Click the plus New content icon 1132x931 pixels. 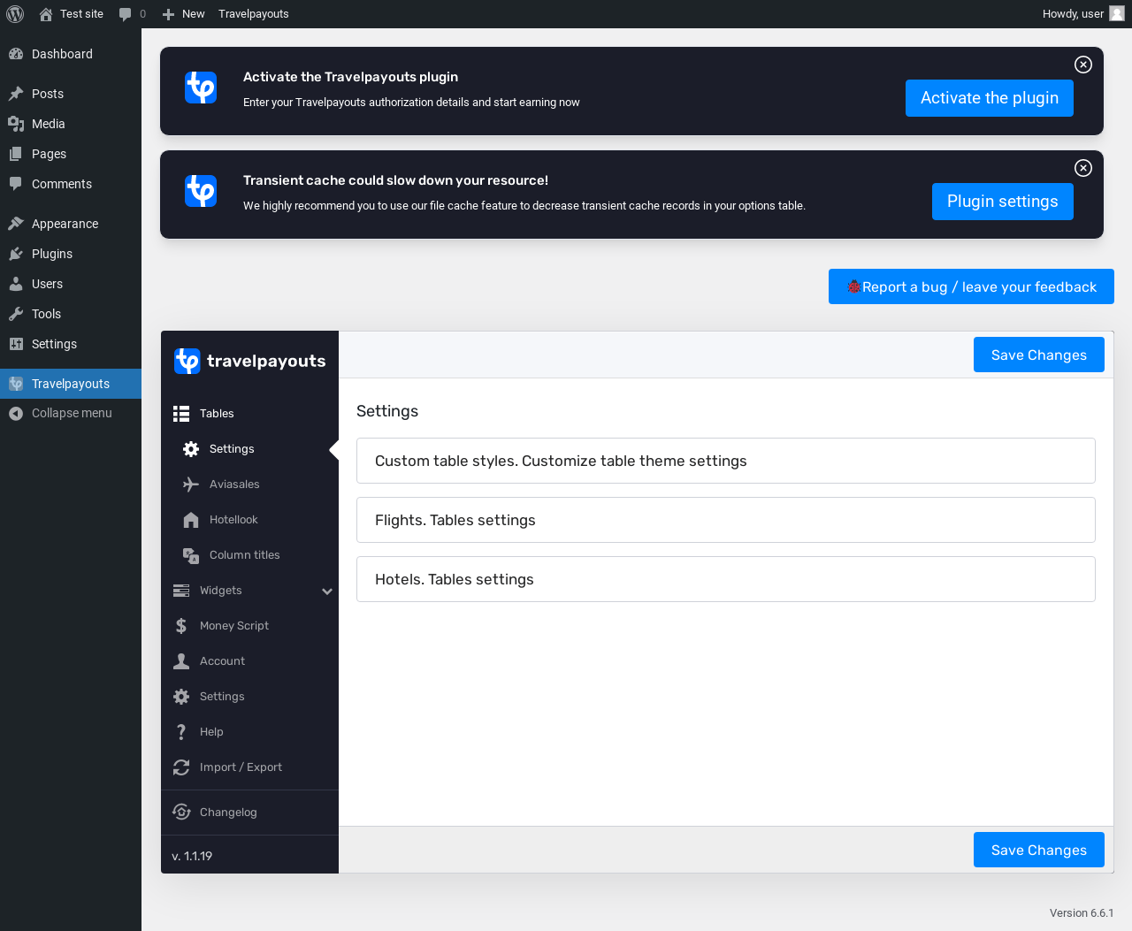point(168,14)
